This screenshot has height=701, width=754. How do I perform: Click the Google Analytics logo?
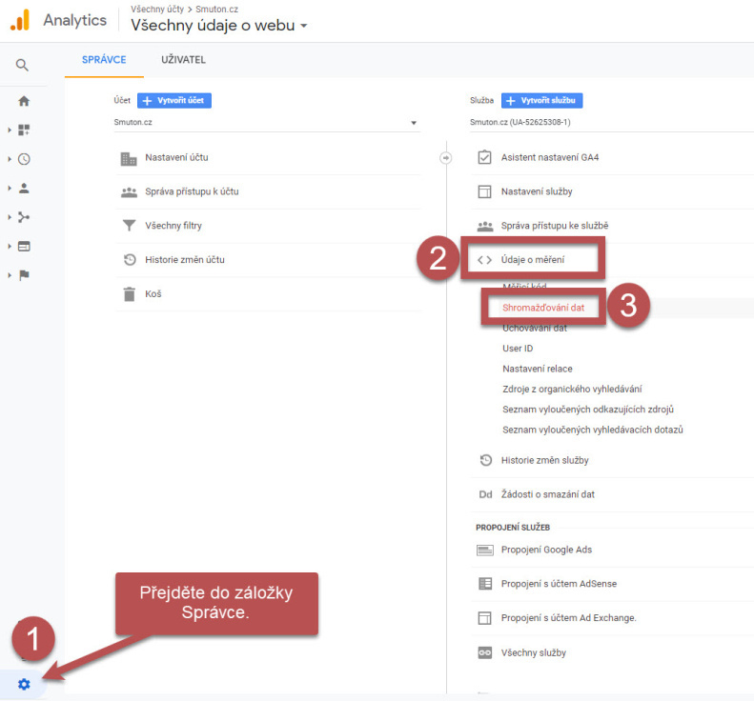pos(20,20)
